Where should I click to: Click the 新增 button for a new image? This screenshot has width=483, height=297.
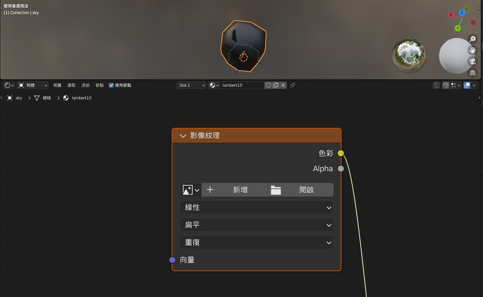coord(235,190)
